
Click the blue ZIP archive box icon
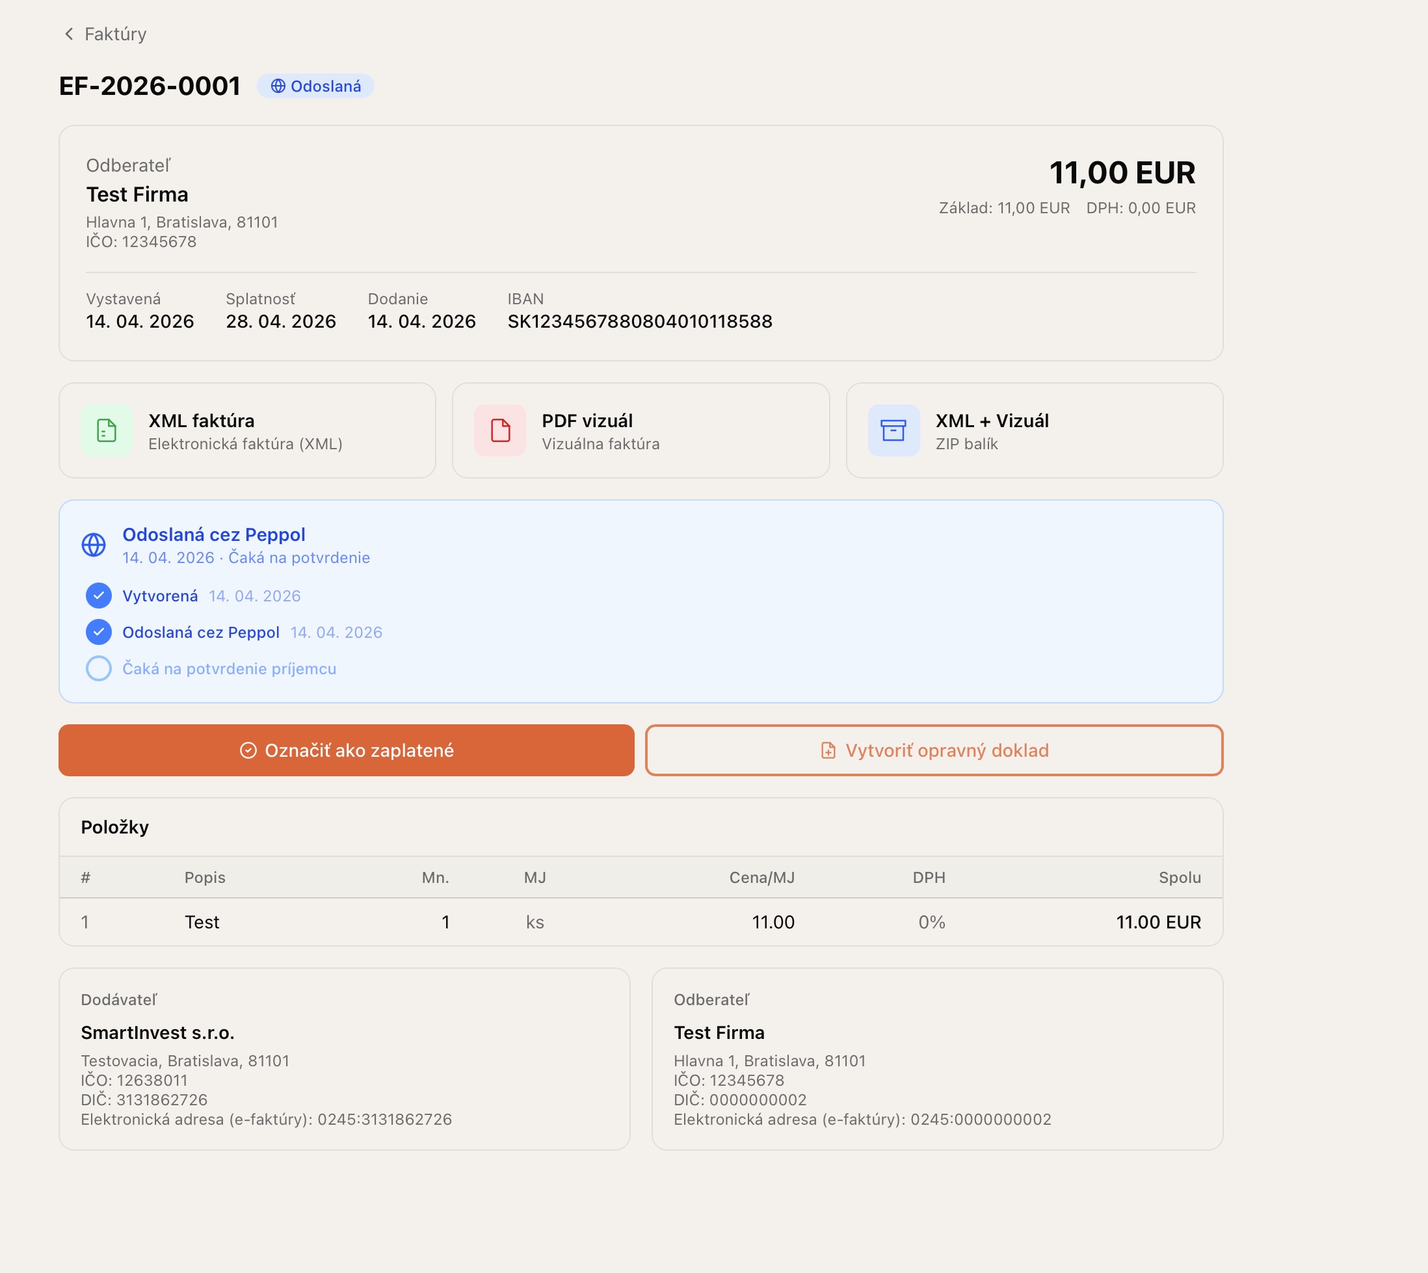[x=893, y=430]
